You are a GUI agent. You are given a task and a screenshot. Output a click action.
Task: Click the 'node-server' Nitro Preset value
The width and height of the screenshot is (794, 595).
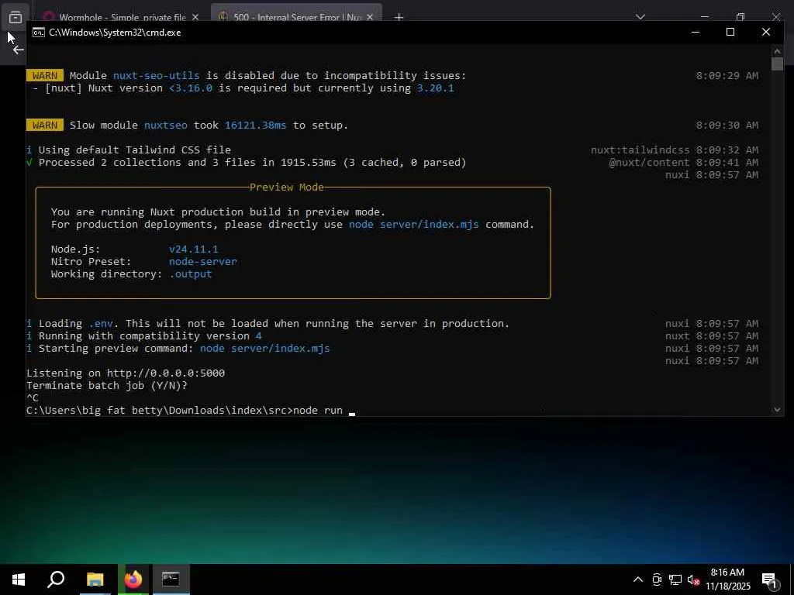pos(203,261)
